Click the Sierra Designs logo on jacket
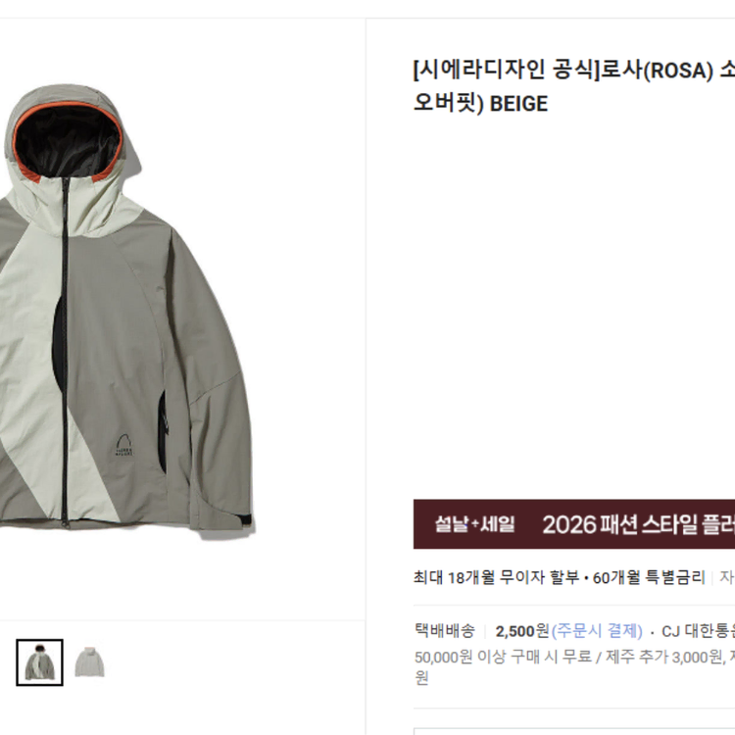Screen dimensions: 735x735 [123, 445]
